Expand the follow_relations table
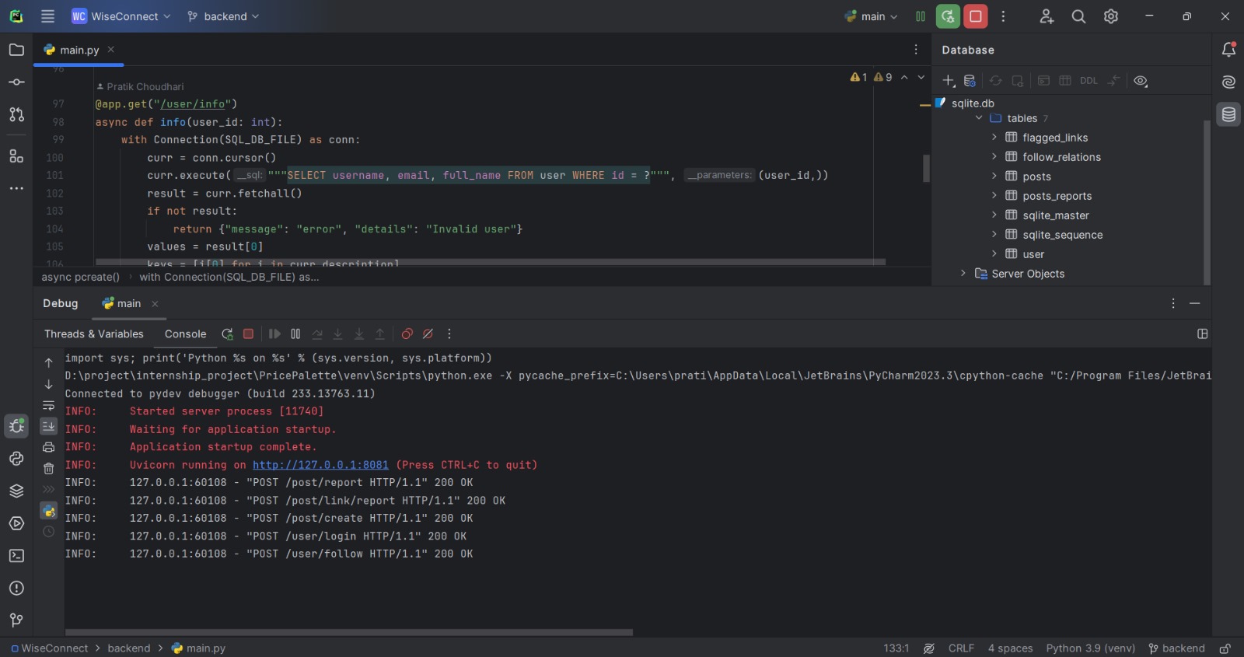 [994, 156]
